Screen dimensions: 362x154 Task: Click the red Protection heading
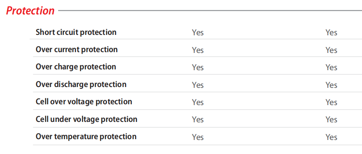pos(30,11)
